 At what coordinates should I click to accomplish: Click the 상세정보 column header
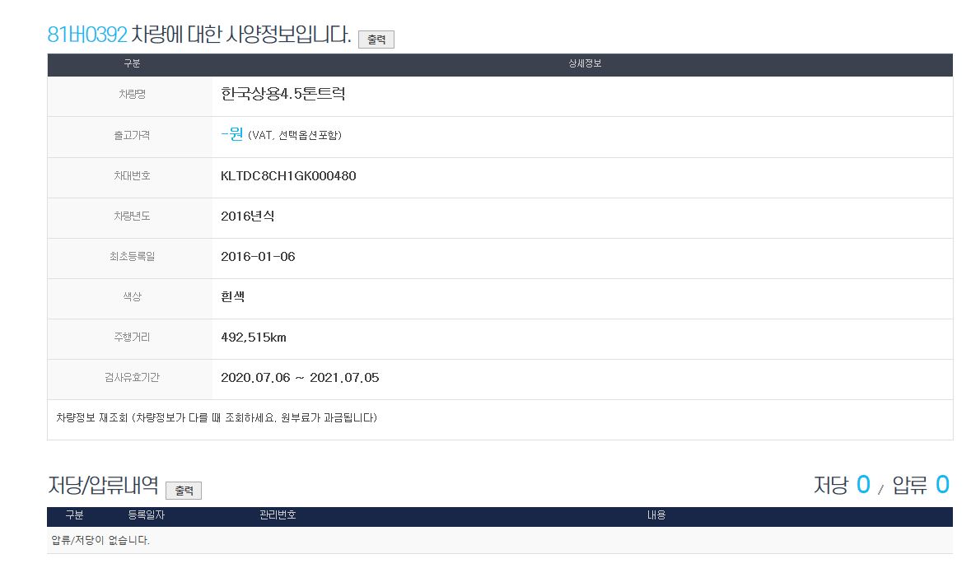585,64
